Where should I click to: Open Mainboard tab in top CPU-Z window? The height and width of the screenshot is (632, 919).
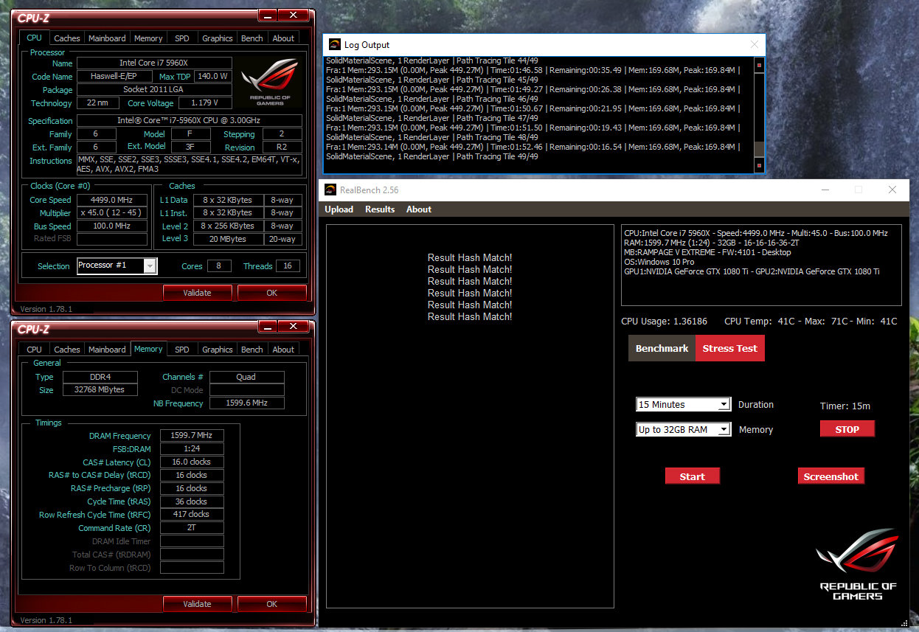(x=107, y=38)
